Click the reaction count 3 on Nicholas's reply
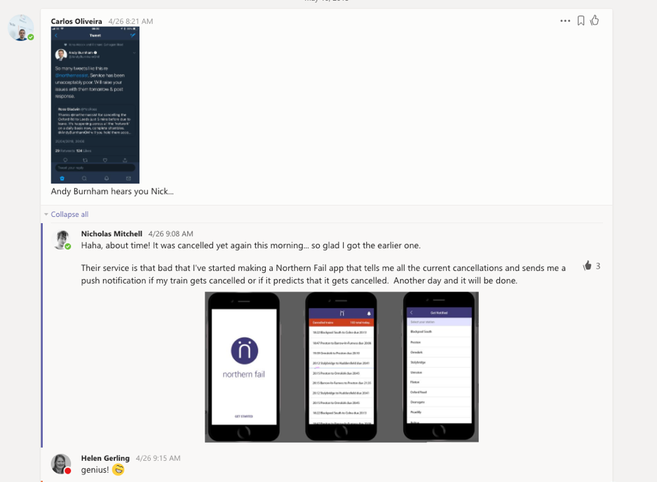This screenshot has width=657, height=482. point(598,266)
